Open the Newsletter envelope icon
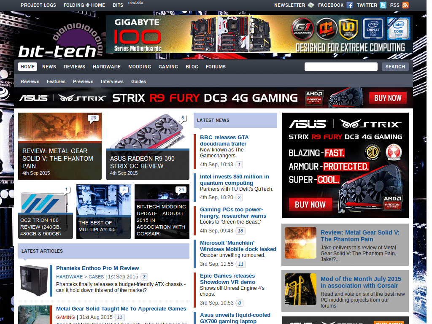The width and height of the screenshot is (432, 324). click(x=311, y=5)
